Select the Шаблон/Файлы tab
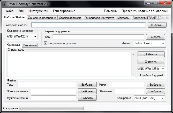Viewport: 173px width, 113px height. (x=14, y=17)
